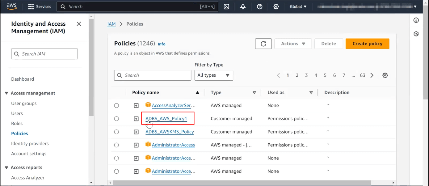Select the AccessAnalyzerService policy radio button

coord(116,105)
